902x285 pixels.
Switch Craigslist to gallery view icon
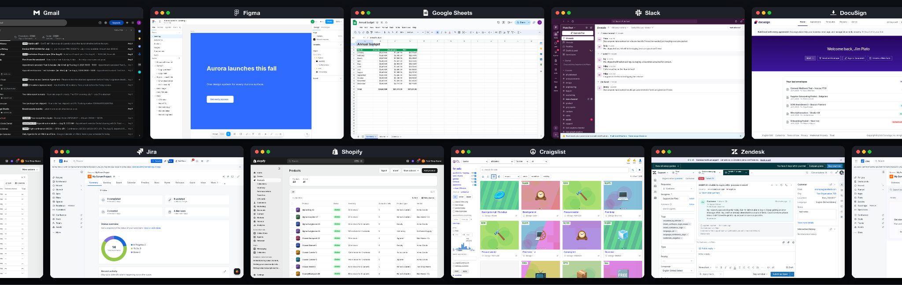(x=494, y=177)
